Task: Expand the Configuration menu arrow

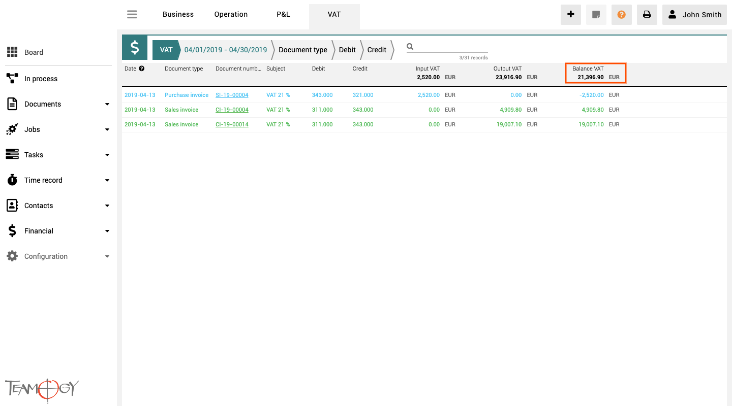Action: point(107,256)
